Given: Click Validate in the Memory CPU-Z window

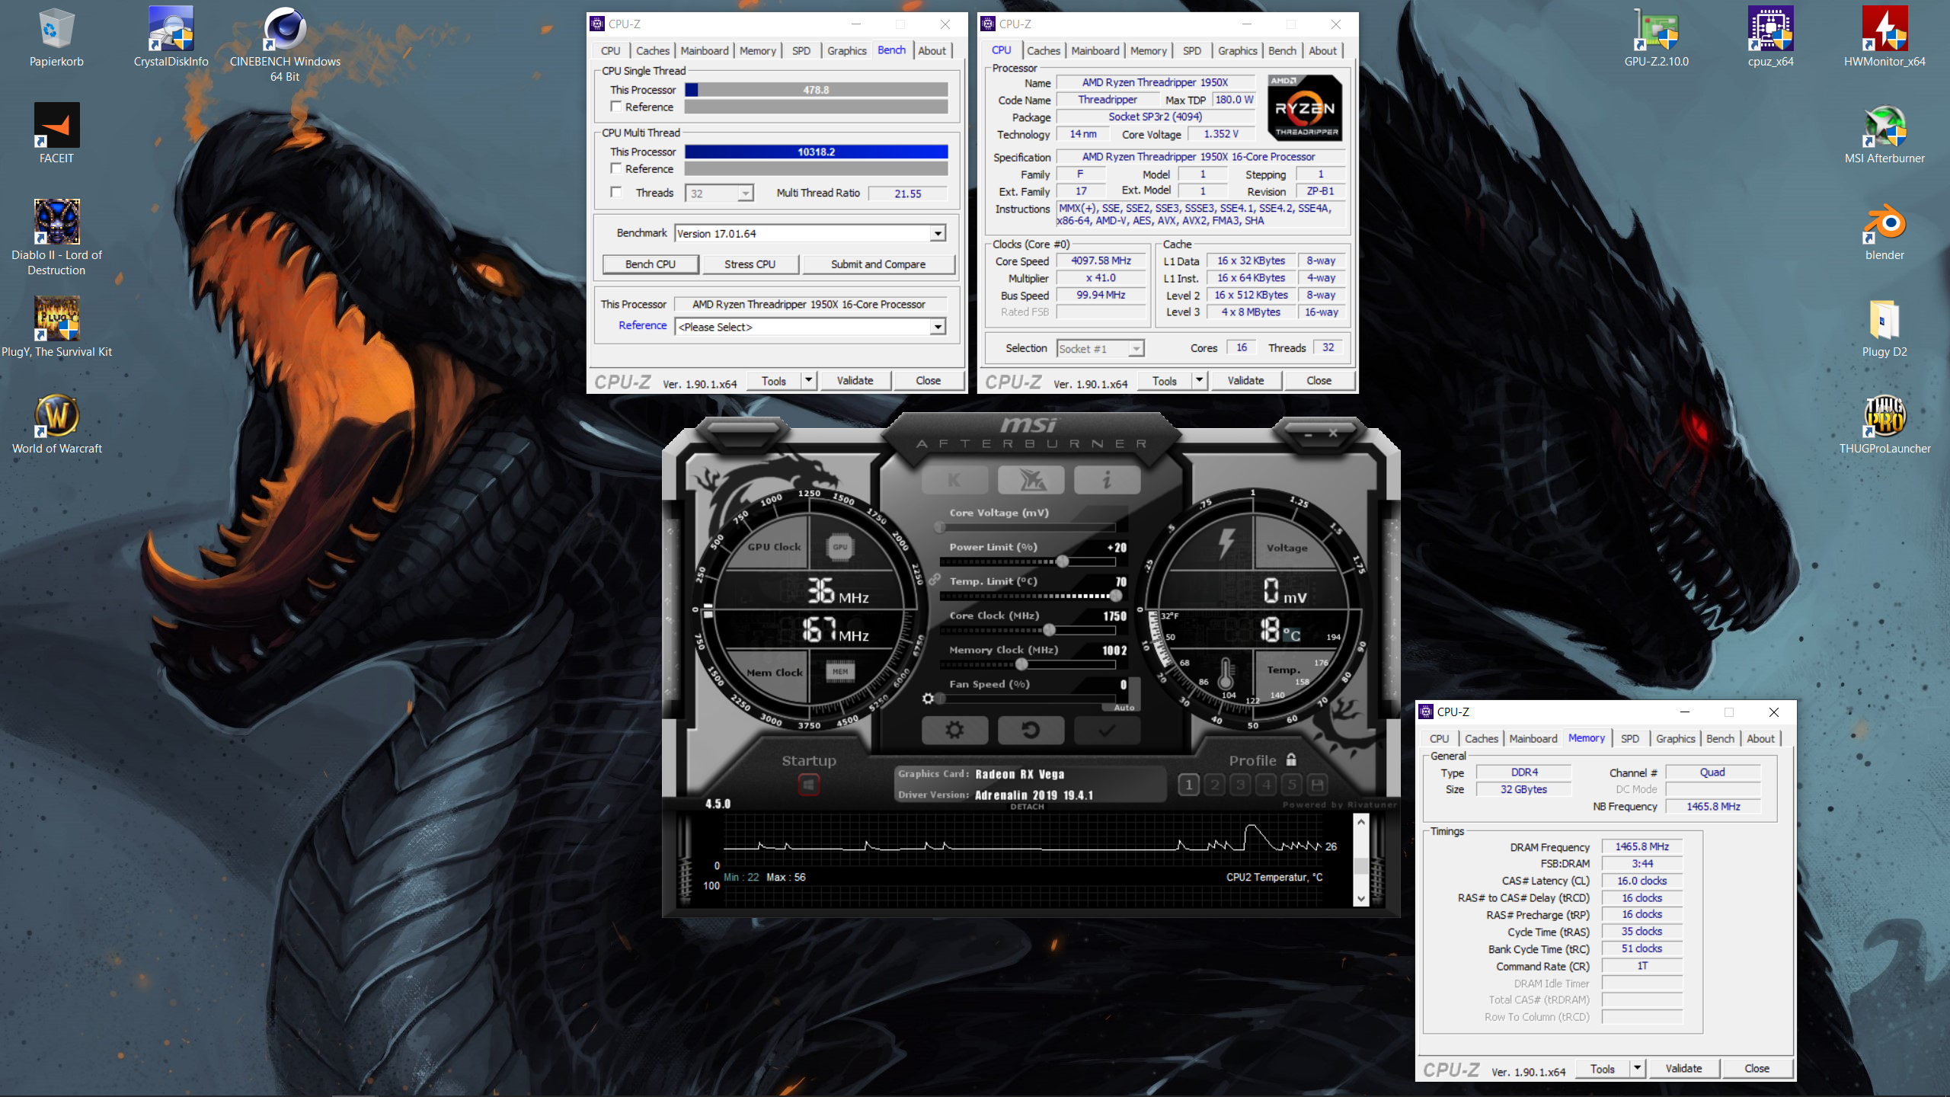Looking at the screenshot, I should coord(1683,1068).
